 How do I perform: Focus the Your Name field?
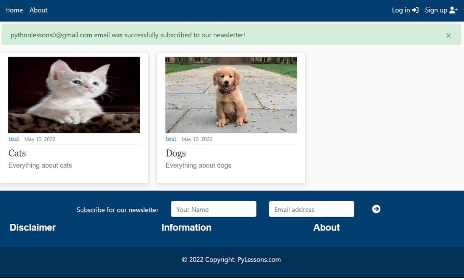pos(213,209)
